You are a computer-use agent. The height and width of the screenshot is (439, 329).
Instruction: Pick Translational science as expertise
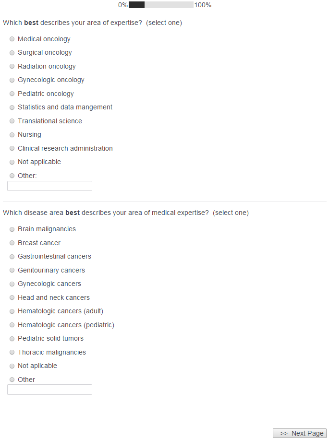pos(12,121)
